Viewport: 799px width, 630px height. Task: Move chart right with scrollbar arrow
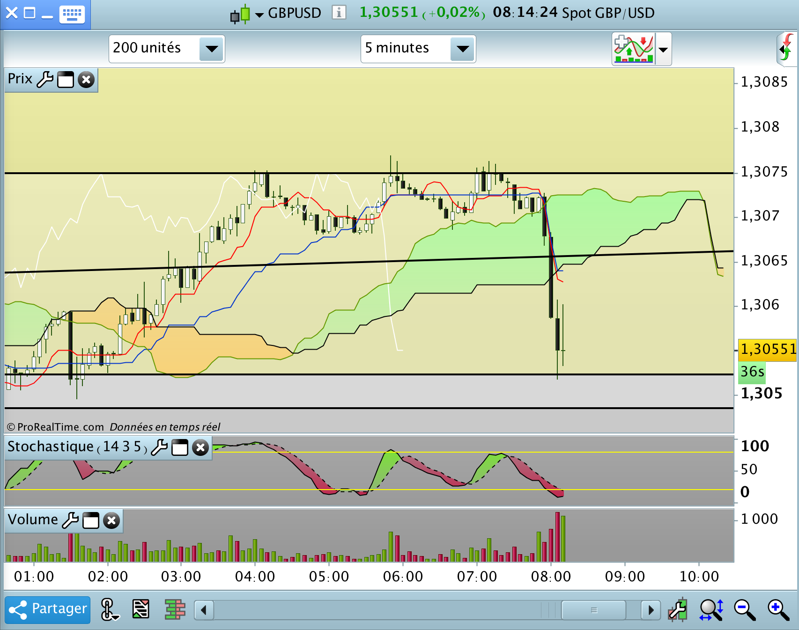(x=651, y=610)
